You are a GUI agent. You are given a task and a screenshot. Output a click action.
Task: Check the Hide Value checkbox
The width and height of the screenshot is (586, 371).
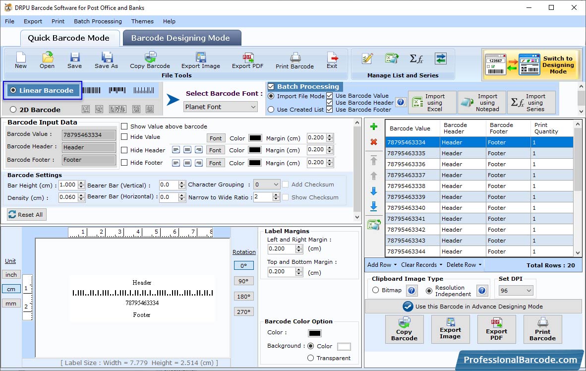tap(124, 137)
